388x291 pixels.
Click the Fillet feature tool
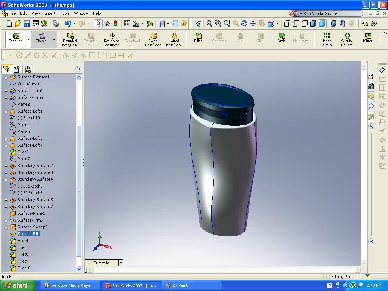click(x=198, y=38)
